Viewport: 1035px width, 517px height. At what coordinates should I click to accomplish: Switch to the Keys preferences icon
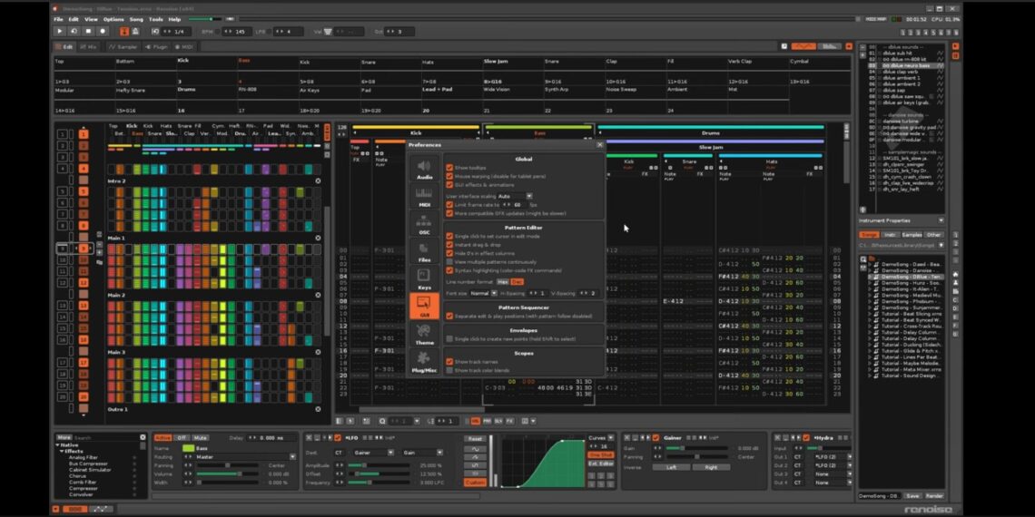[x=424, y=278]
